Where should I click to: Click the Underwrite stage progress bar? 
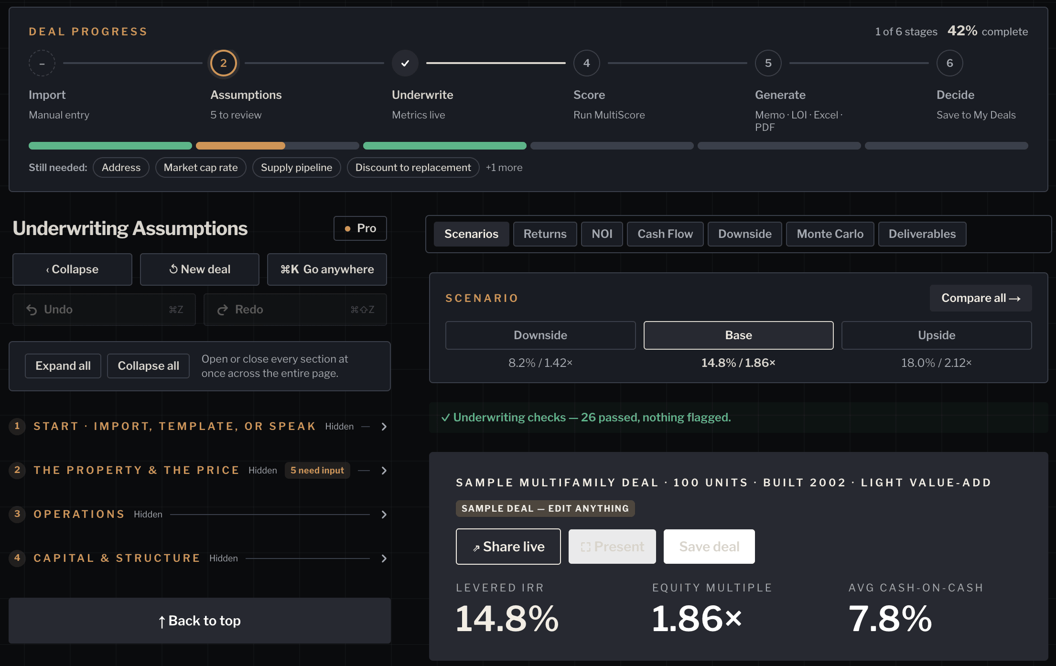tap(445, 146)
